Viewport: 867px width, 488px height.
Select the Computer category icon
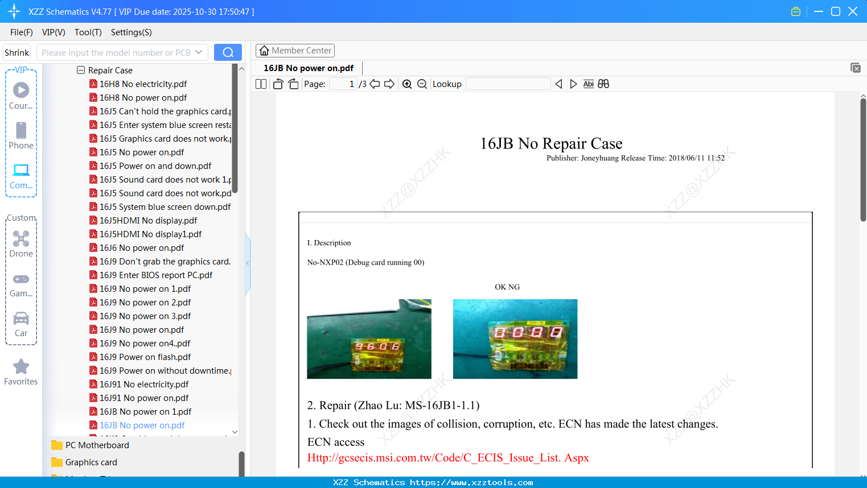coord(21,176)
